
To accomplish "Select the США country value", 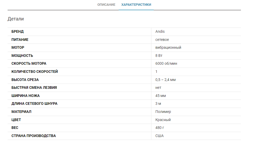I will [x=159, y=136].
